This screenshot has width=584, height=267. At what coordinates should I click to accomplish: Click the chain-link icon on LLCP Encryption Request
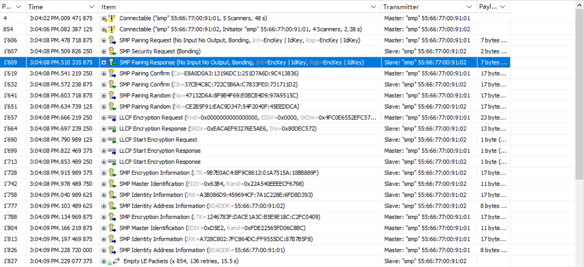[113, 117]
